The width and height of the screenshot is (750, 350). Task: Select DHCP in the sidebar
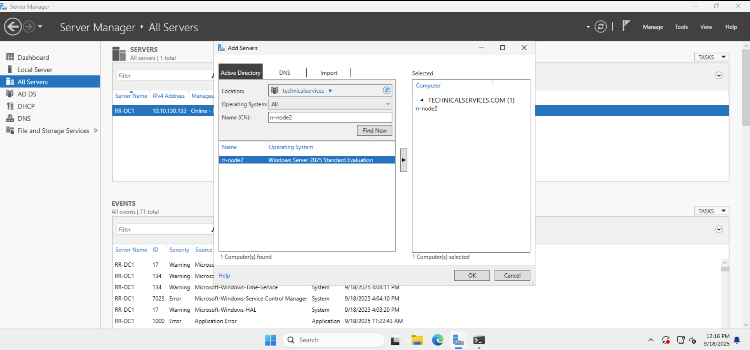click(x=26, y=106)
